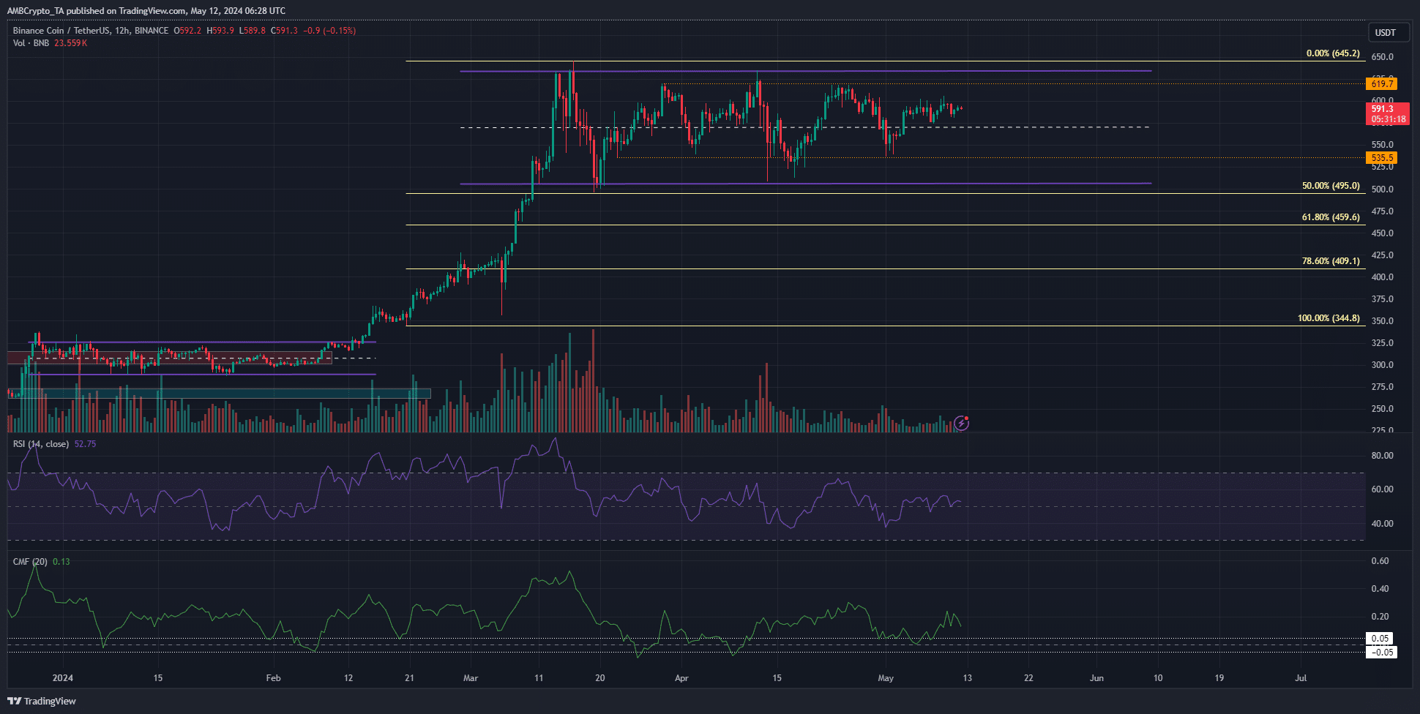Click the close value C591.3
The height and width of the screenshot is (714, 1420).
click(284, 31)
